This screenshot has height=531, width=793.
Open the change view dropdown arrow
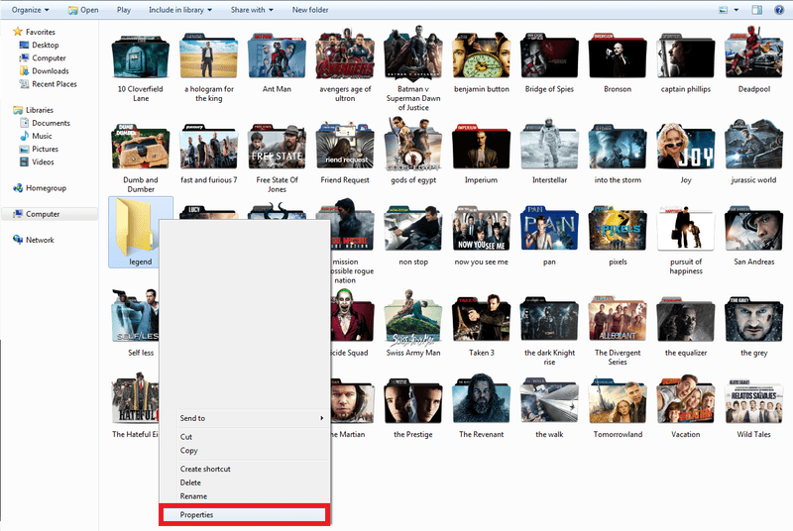pyautogui.click(x=736, y=10)
